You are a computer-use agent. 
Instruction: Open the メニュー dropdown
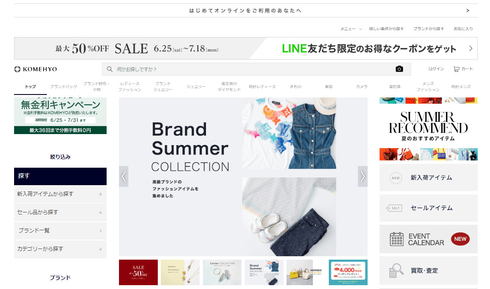(x=351, y=29)
